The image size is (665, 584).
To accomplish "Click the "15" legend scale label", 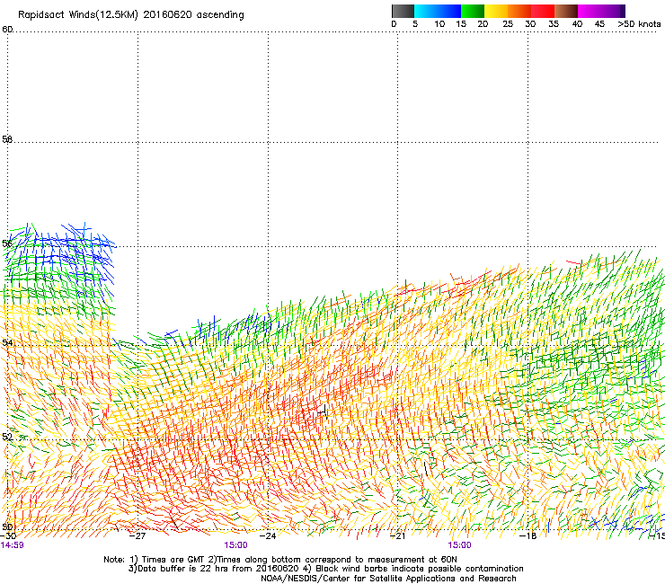I will click(x=461, y=24).
